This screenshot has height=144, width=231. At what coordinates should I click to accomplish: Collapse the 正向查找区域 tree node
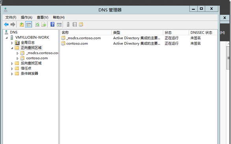(12, 48)
